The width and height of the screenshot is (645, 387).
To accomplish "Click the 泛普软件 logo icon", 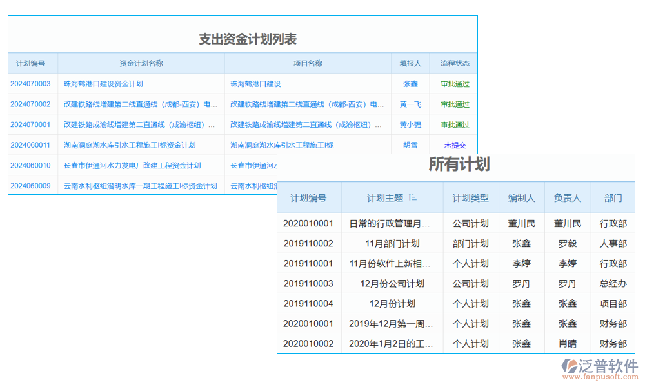I will point(569,366).
